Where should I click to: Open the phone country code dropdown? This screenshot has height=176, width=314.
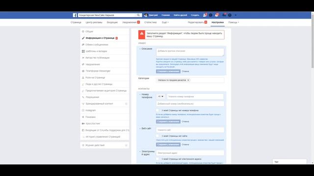click(160, 97)
